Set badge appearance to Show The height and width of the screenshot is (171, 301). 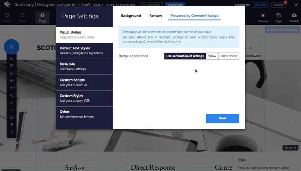212,56
